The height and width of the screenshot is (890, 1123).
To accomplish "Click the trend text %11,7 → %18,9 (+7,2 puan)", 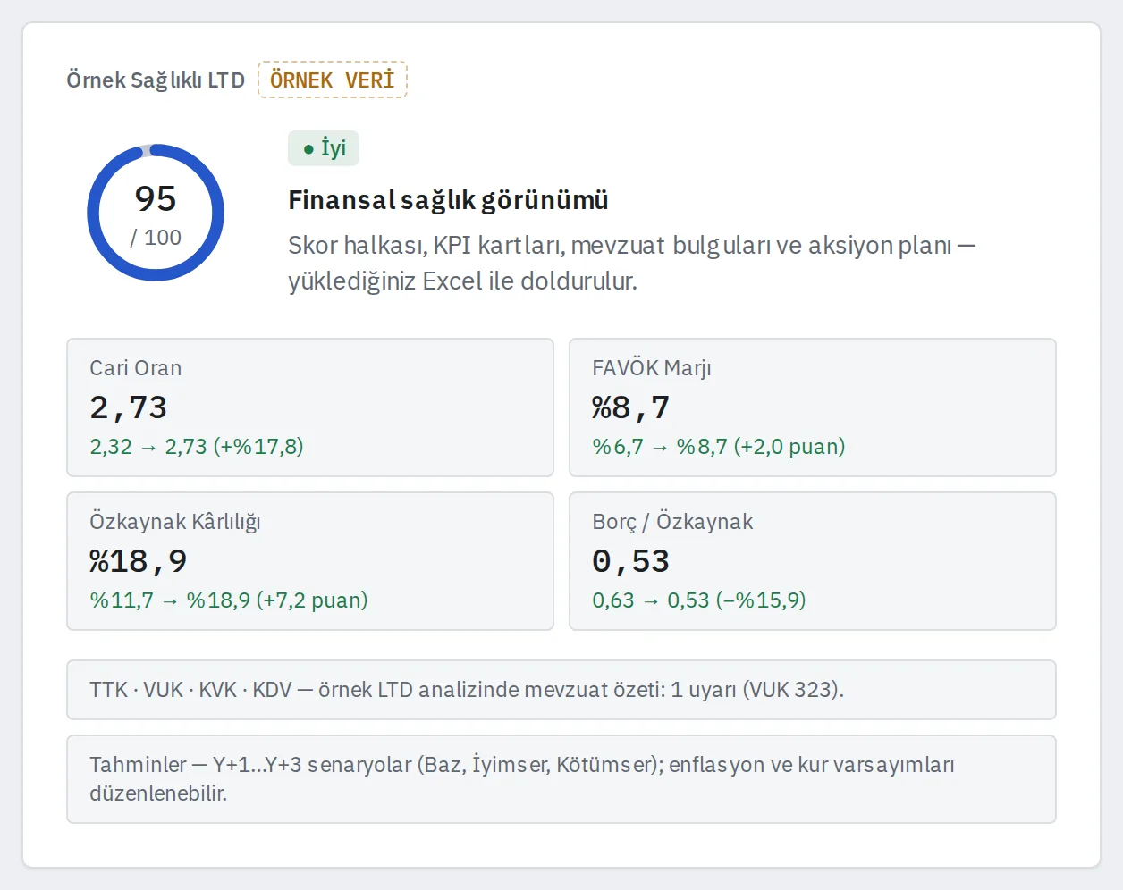I will [229, 600].
